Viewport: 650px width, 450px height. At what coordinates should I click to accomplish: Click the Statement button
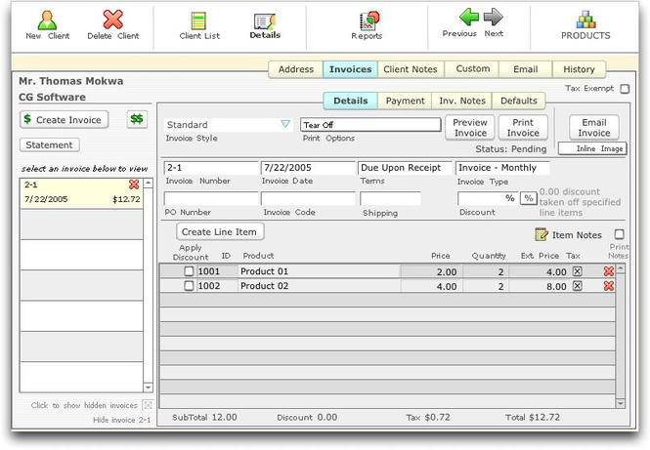tap(49, 144)
